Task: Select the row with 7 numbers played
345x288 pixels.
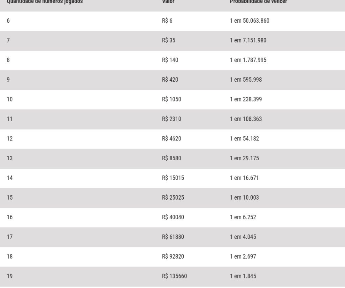Action: tap(172, 41)
